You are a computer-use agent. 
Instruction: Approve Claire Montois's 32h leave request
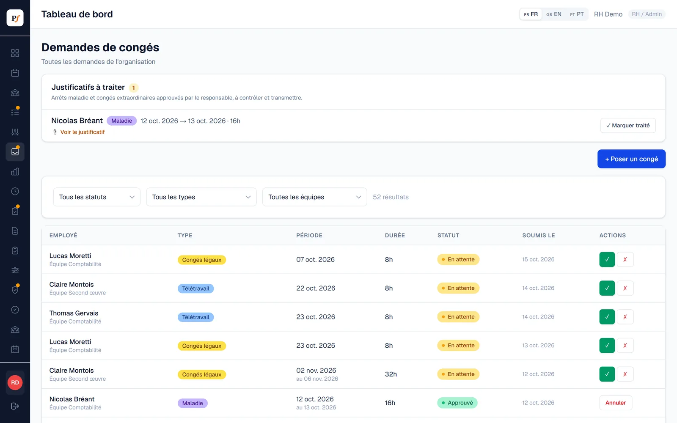607,374
